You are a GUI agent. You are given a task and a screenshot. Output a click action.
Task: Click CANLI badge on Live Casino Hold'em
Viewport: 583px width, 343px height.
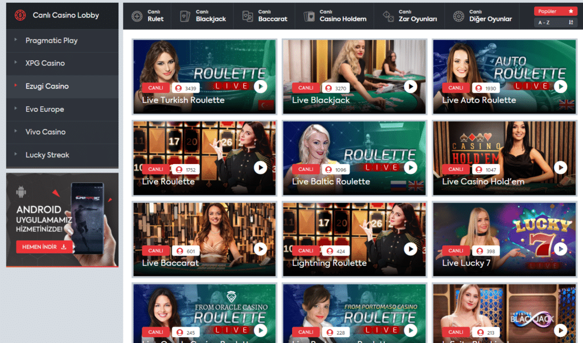click(x=455, y=169)
